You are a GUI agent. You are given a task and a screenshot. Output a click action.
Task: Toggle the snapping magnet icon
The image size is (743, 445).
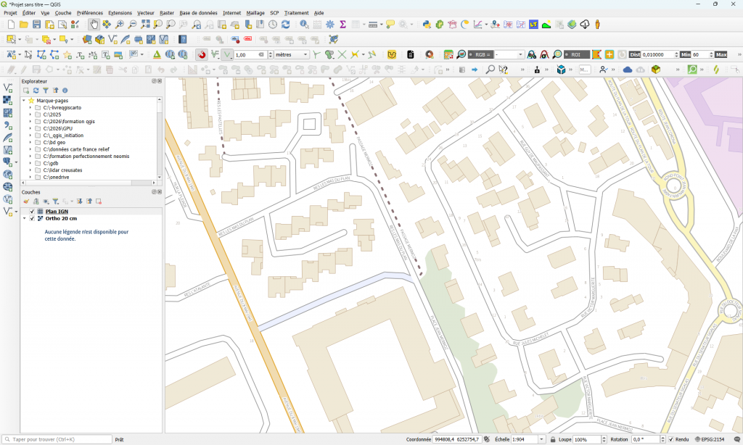(202, 54)
